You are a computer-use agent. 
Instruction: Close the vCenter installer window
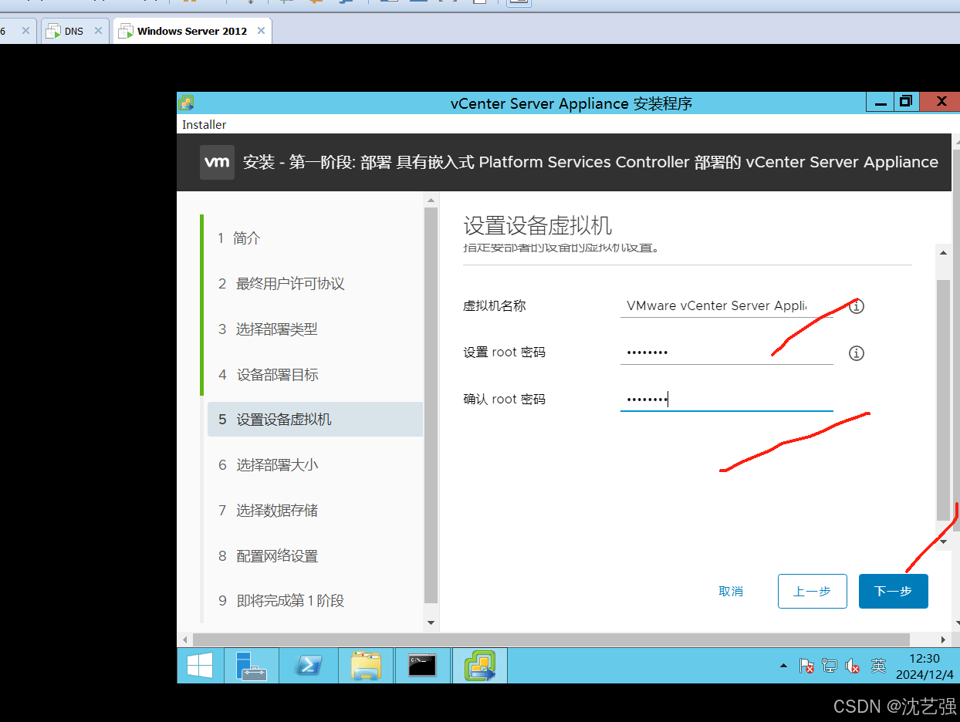941,102
